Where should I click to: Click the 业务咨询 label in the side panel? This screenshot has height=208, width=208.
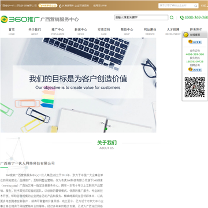point(195,51)
